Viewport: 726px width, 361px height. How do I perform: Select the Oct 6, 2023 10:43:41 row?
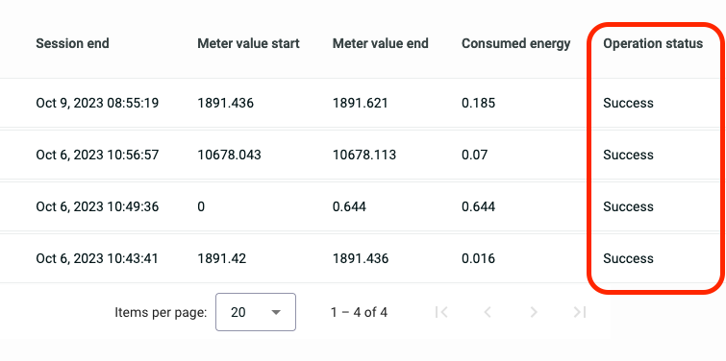point(363,258)
